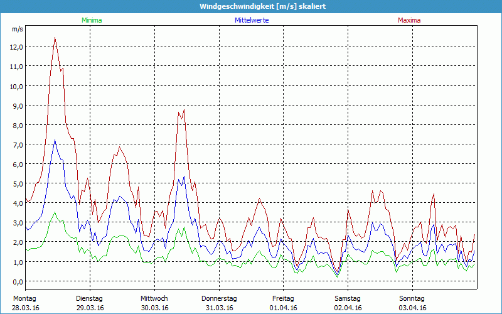Click the date 30.03.16

click(154, 308)
